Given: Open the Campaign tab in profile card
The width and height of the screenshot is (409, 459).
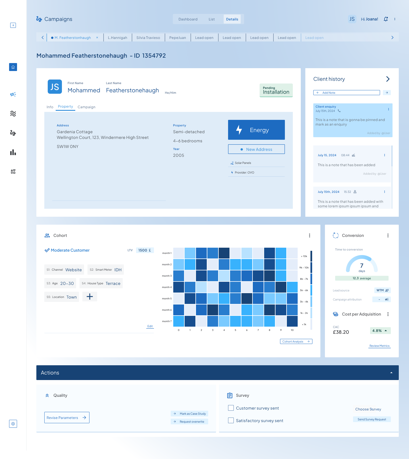Looking at the screenshot, I should (87, 107).
